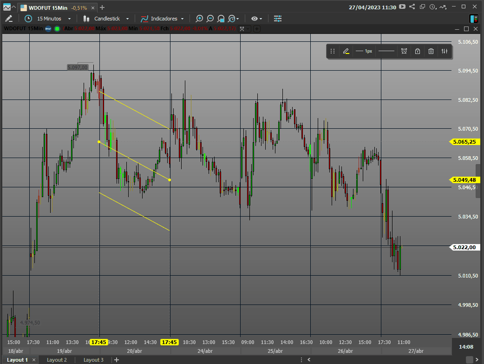Screen dimensions: 484x364
Task: Grab the drawing toolbar drag handle
Action: [333, 51]
